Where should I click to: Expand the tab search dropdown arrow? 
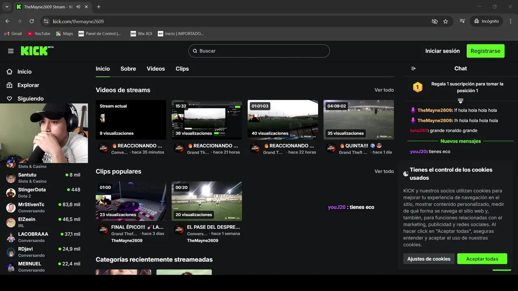pyautogui.click(x=7, y=7)
